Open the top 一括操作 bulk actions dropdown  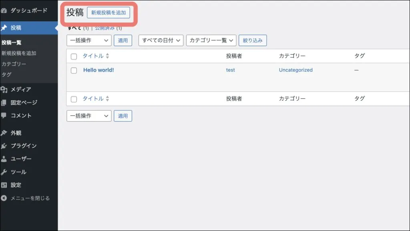click(89, 41)
